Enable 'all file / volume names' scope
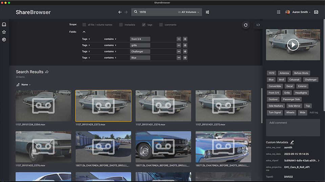325x182 pixels. coord(84,25)
